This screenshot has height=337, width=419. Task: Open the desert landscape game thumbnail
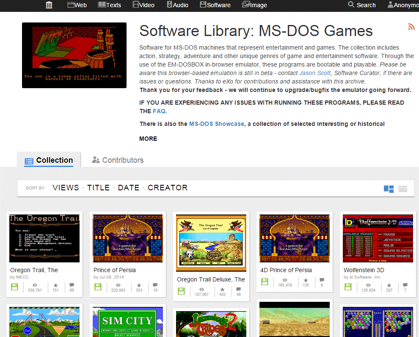click(295, 319)
